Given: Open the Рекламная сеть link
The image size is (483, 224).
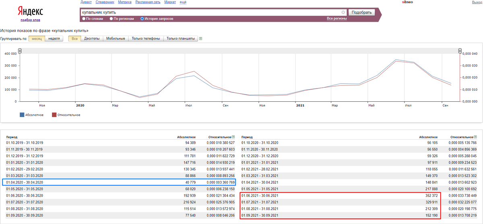Looking at the screenshot, I should click(x=148, y=2).
